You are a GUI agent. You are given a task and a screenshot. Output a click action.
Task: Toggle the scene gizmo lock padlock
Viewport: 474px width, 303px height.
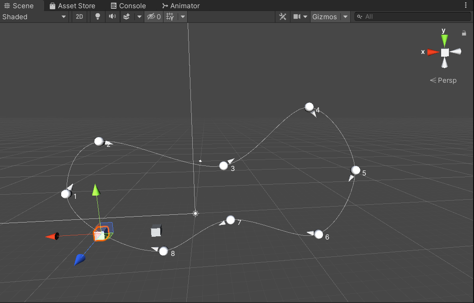[464, 33]
